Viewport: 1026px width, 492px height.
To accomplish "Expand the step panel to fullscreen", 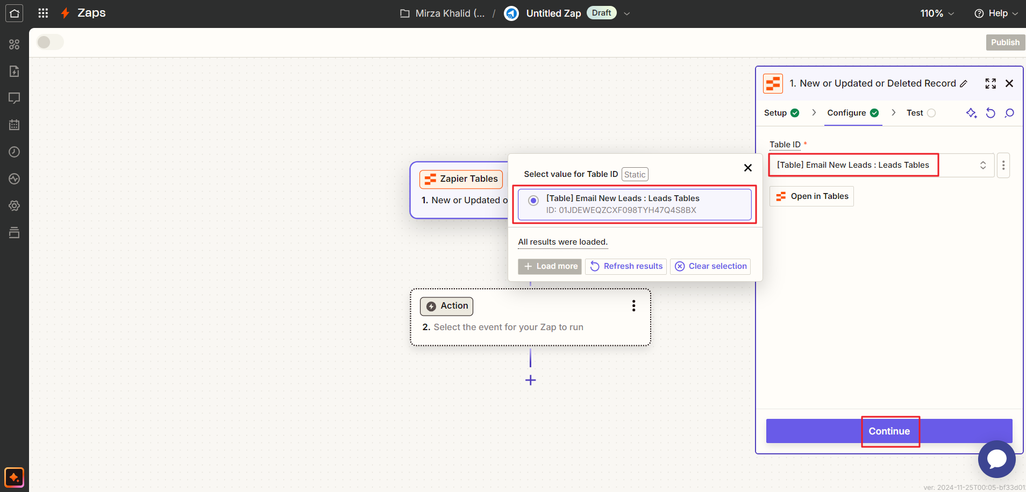I will 991,83.
